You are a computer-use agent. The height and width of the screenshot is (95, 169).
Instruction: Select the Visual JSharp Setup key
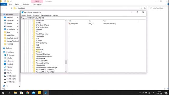42,34
